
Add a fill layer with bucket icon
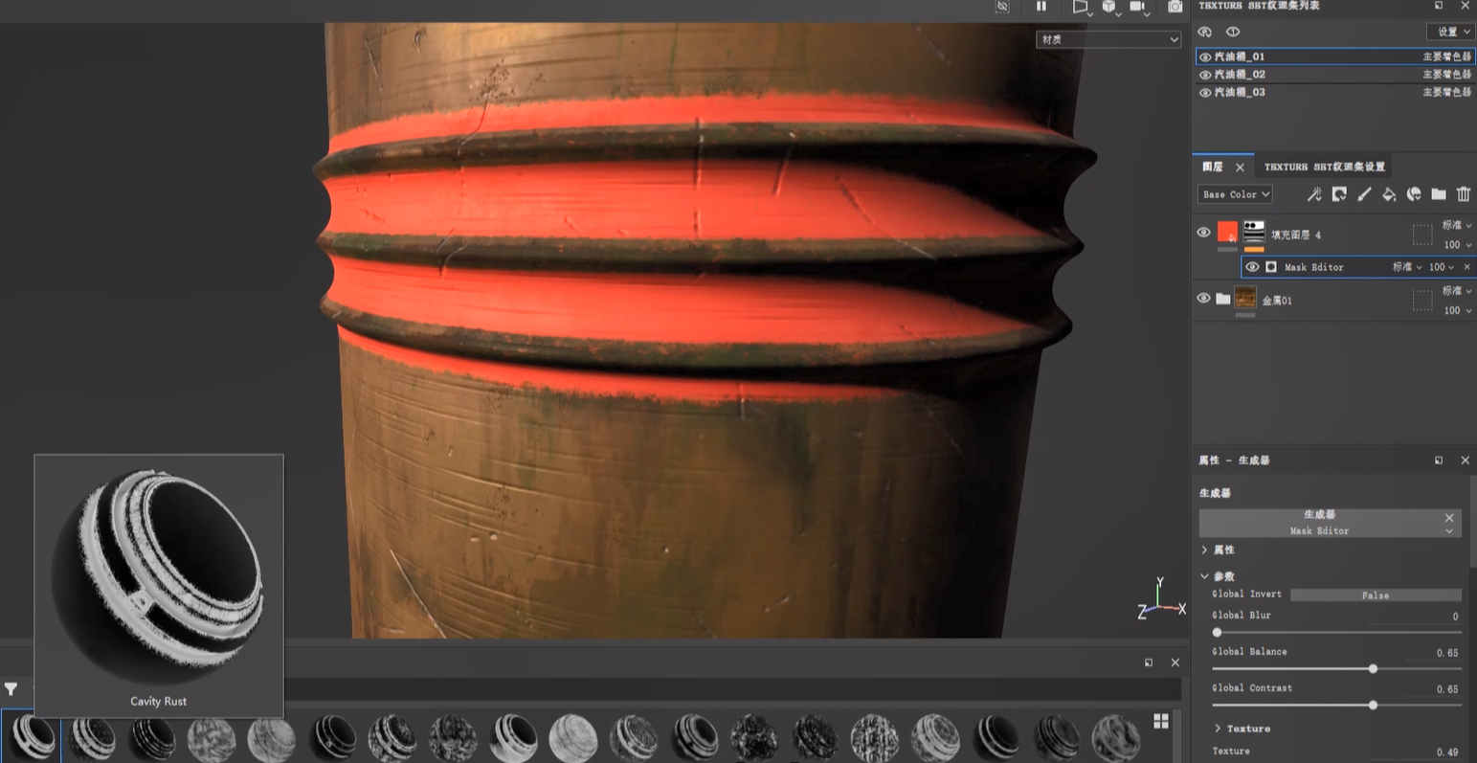(x=1389, y=194)
